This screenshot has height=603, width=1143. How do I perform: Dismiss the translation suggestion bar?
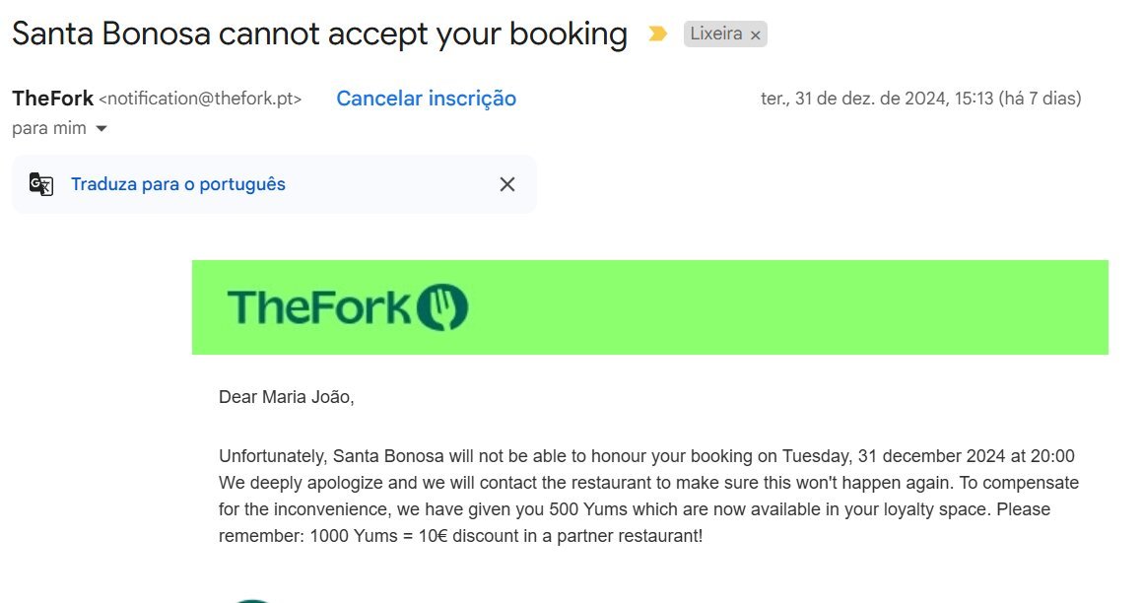(x=507, y=184)
